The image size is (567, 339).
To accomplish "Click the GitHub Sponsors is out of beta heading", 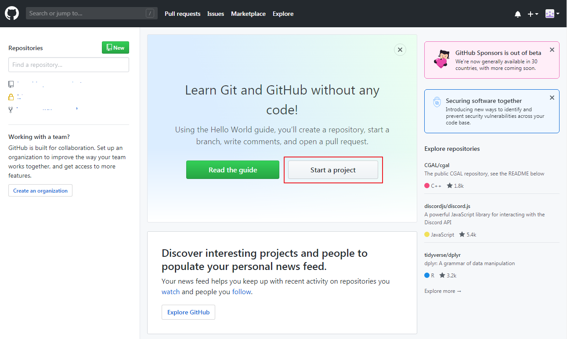I will point(498,53).
